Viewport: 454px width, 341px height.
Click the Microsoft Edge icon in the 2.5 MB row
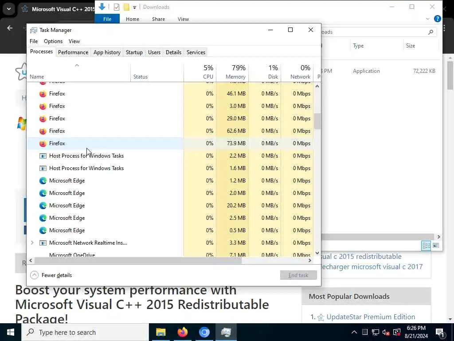tap(43, 218)
